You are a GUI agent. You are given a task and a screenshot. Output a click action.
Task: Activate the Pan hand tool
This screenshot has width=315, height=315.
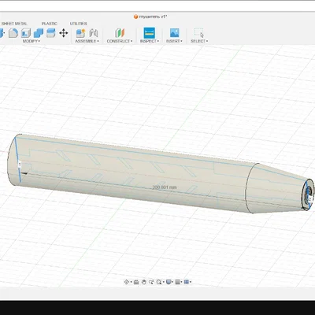click(143, 282)
